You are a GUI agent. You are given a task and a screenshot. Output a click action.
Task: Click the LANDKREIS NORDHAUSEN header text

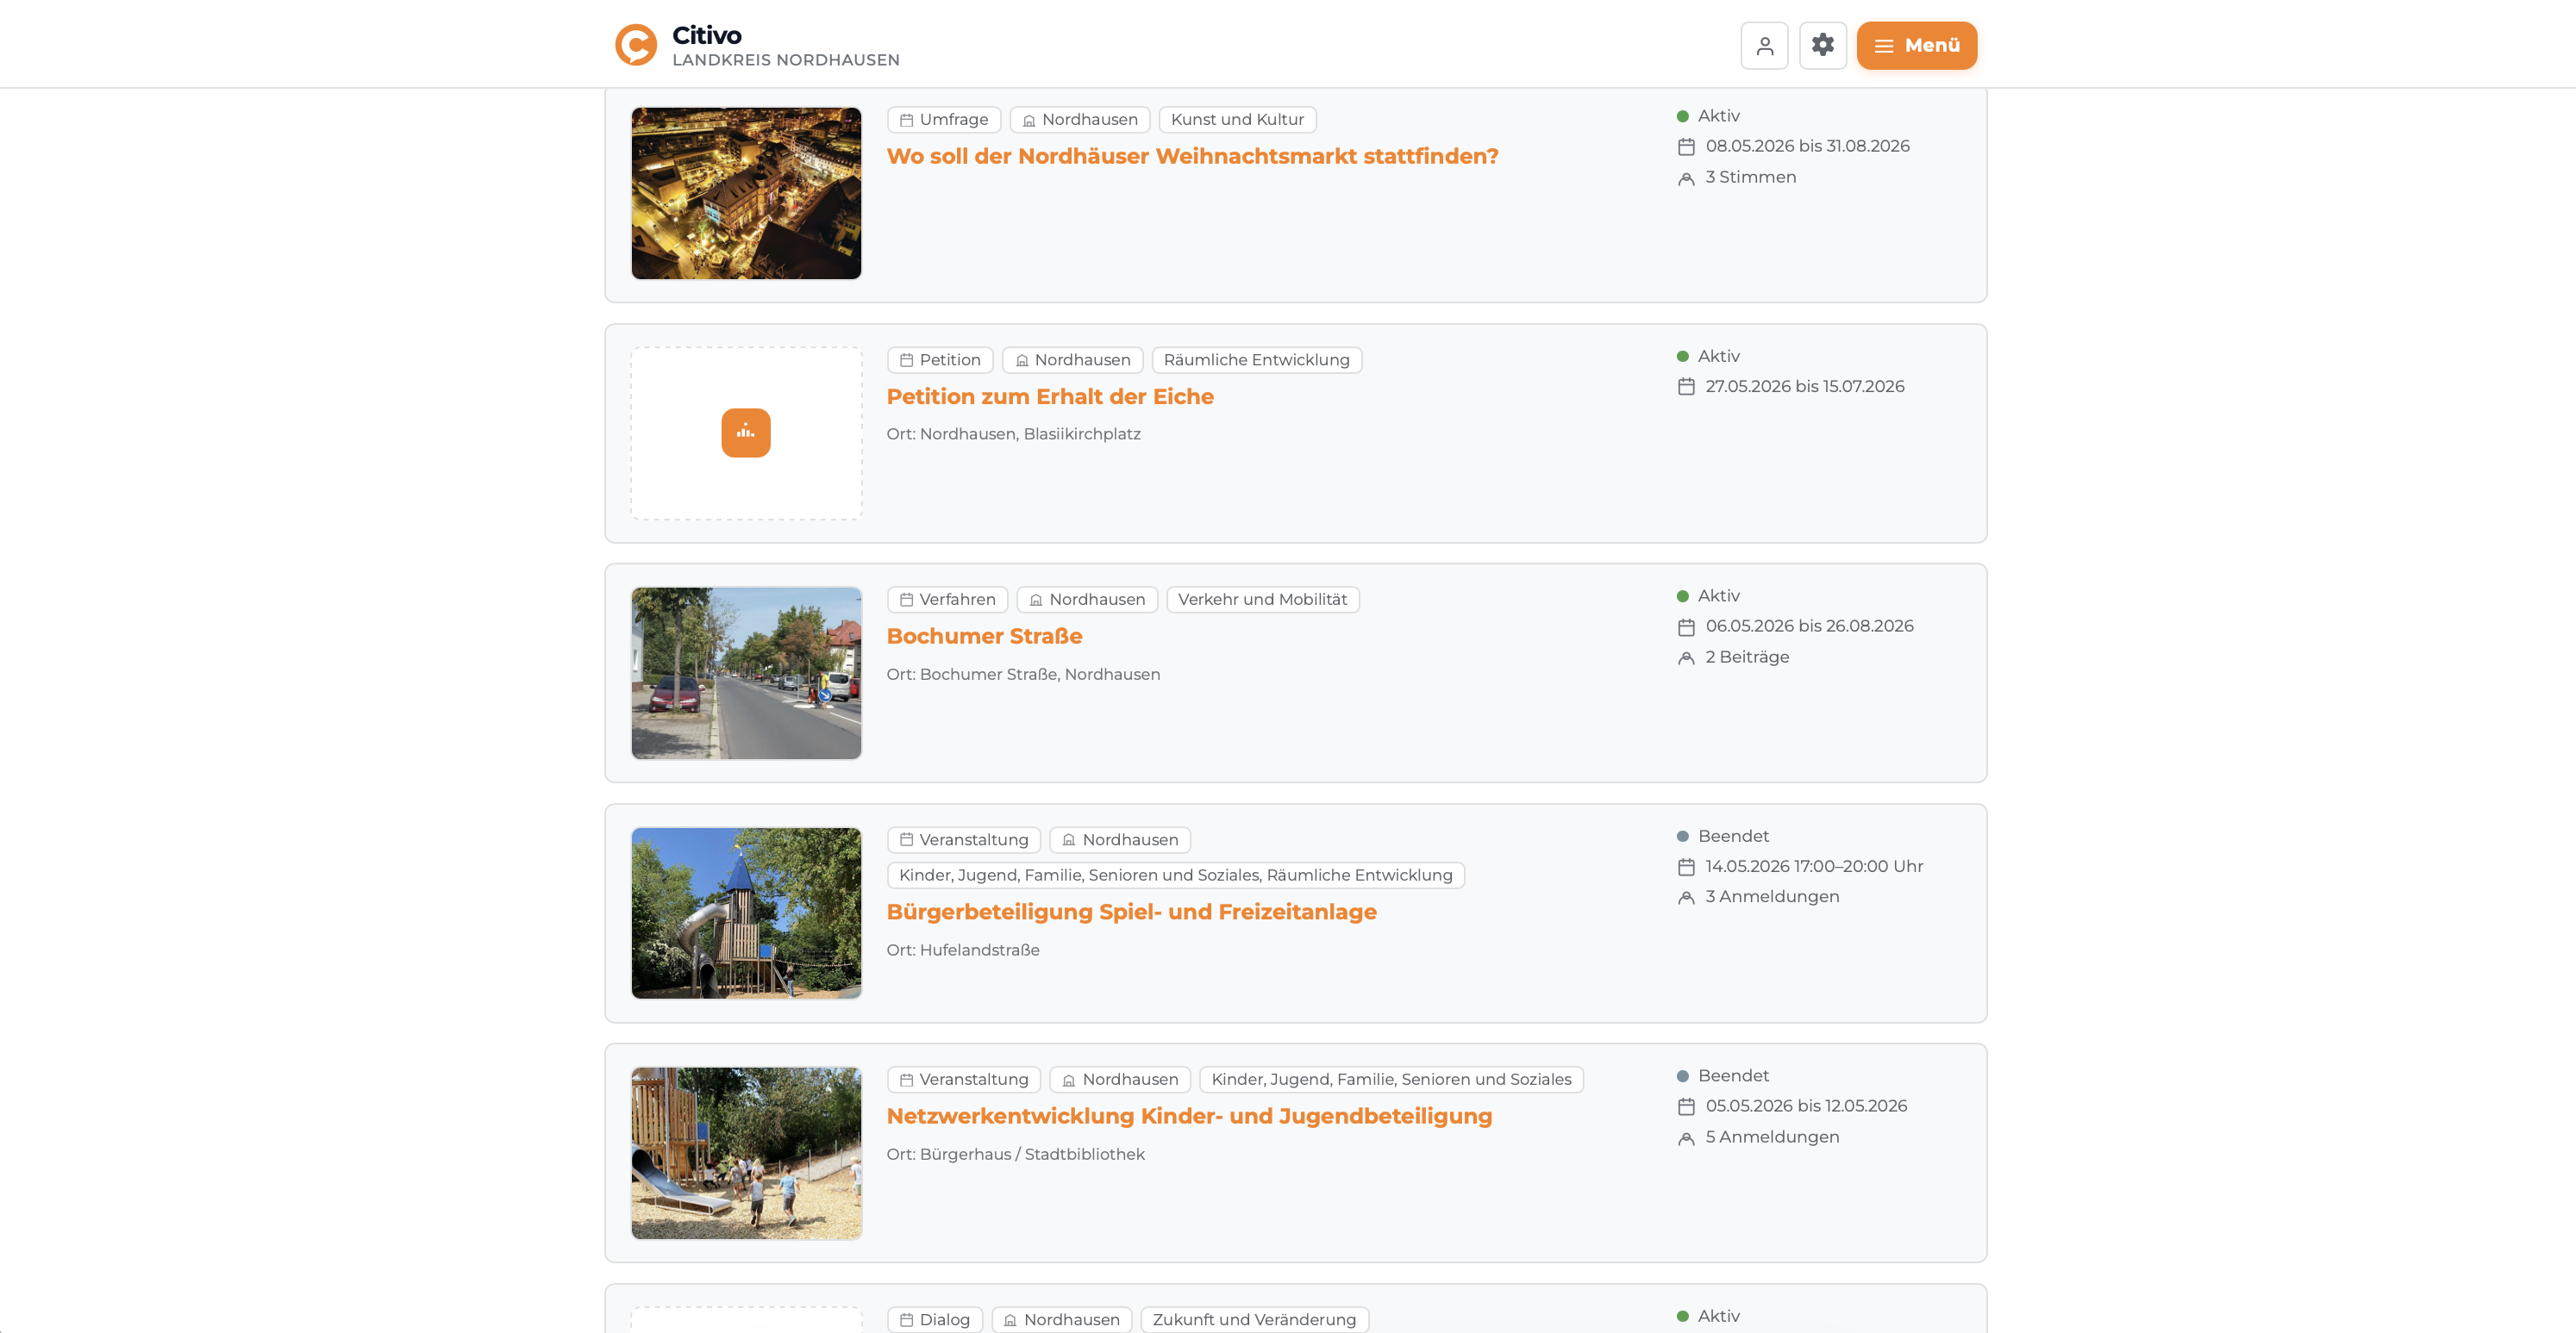[786, 60]
